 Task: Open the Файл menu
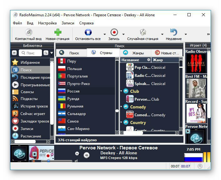(x=17, y=23)
